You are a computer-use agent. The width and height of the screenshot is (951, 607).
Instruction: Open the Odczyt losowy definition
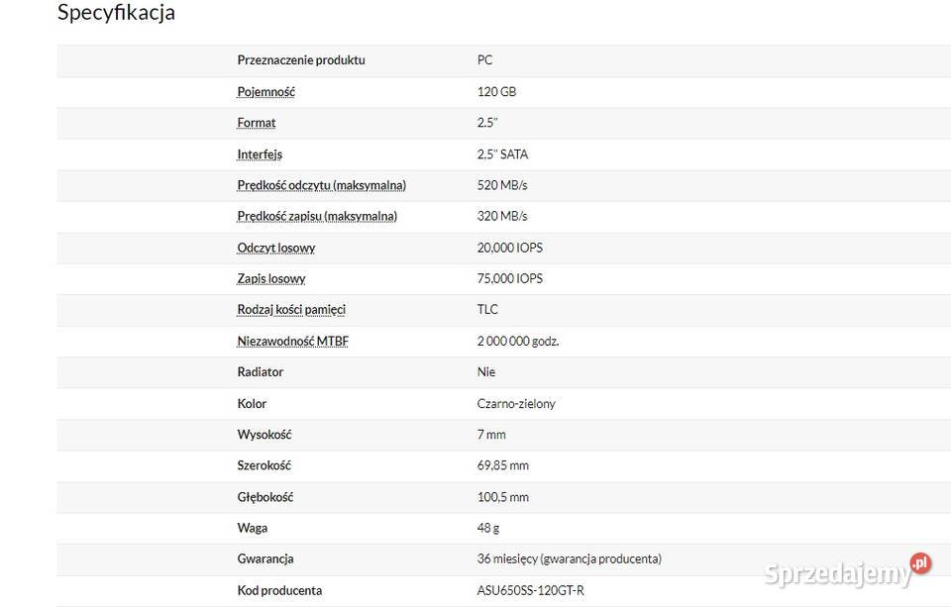[x=276, y=248]
